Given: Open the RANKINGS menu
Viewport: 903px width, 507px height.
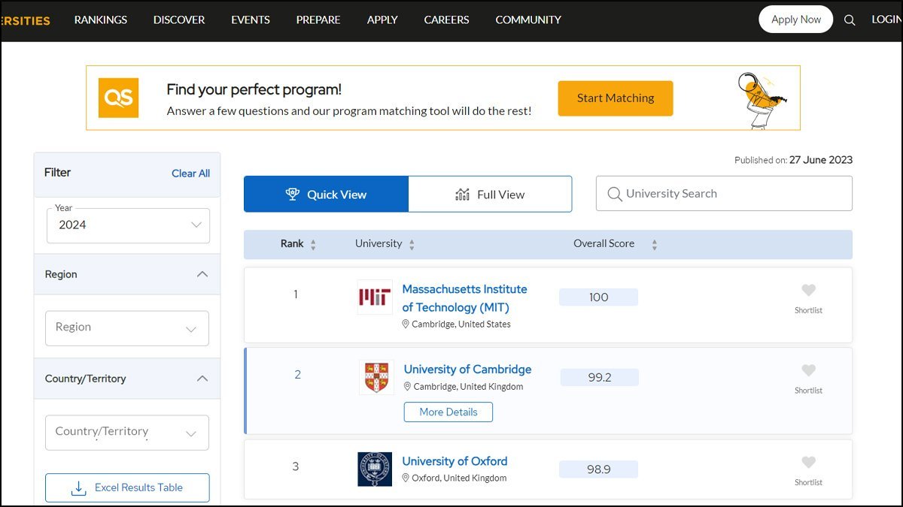Looking at the screenshot, I should click(101, 20).
